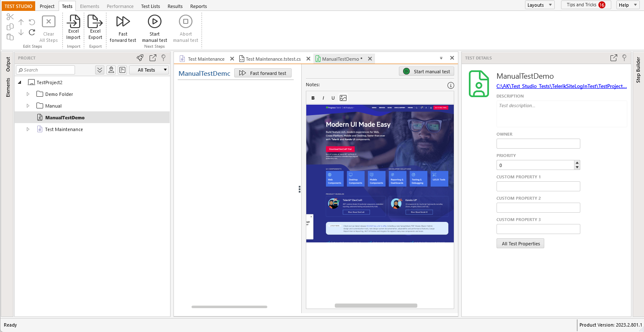Click the Project search field

[x=45, y=70]
